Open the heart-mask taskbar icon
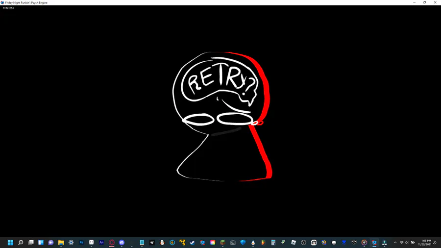The image size is (441, 248). tap(354, 243)
